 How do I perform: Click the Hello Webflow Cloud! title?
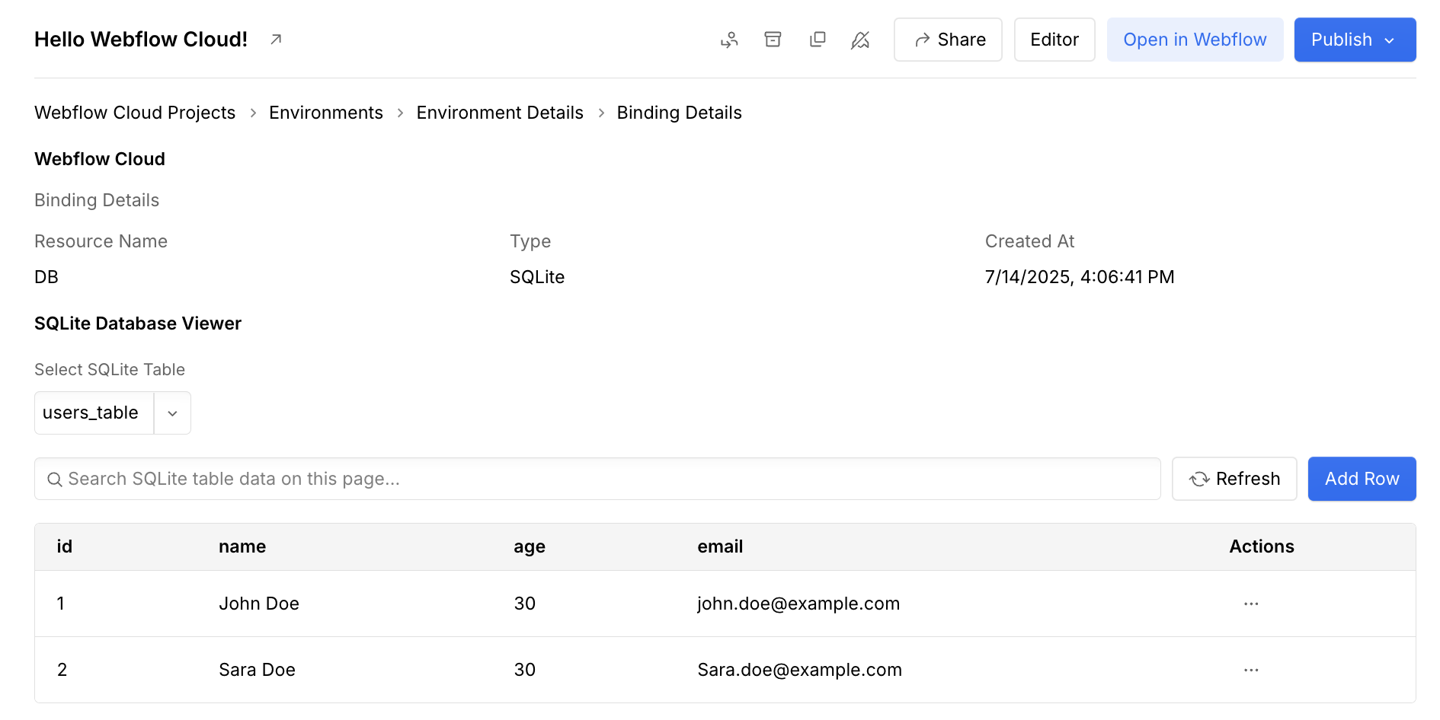[141, 39]
